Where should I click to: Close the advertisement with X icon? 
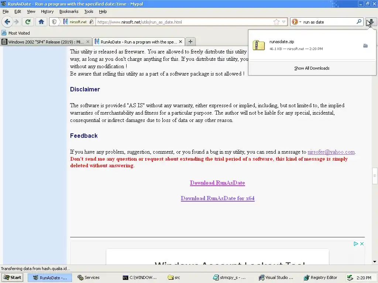pyautogui.click(x=362, y=244)
